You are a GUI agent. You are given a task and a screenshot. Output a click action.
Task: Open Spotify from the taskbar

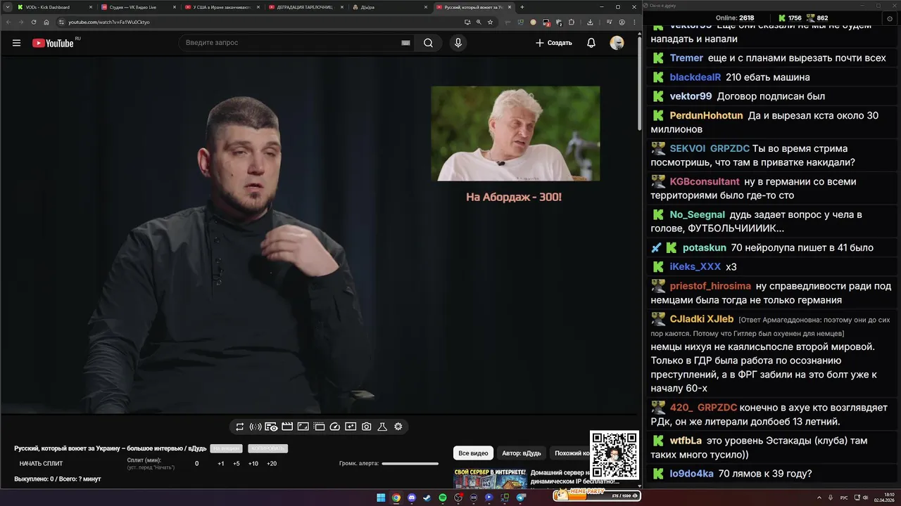[443, 498]
